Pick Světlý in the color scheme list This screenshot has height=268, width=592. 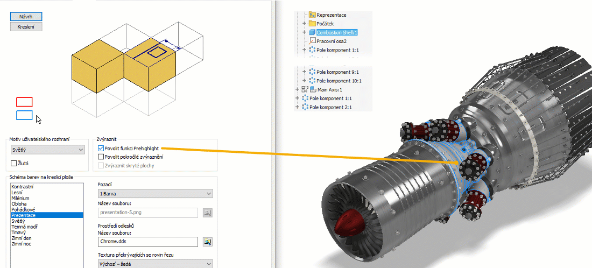(x=47, y=221)
